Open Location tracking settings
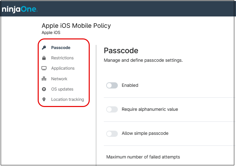Viewport: 236px width, 166px height. 67,99
